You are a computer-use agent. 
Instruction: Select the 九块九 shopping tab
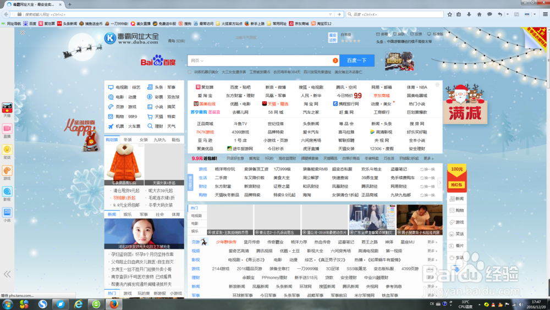click(160, 140)
